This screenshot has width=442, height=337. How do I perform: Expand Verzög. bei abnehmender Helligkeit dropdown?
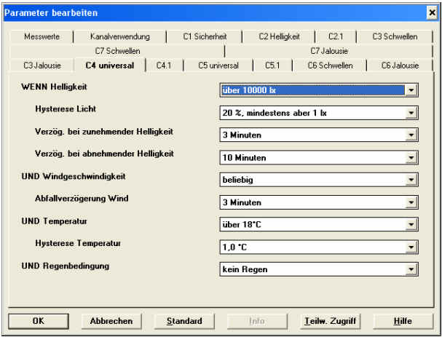411,157
